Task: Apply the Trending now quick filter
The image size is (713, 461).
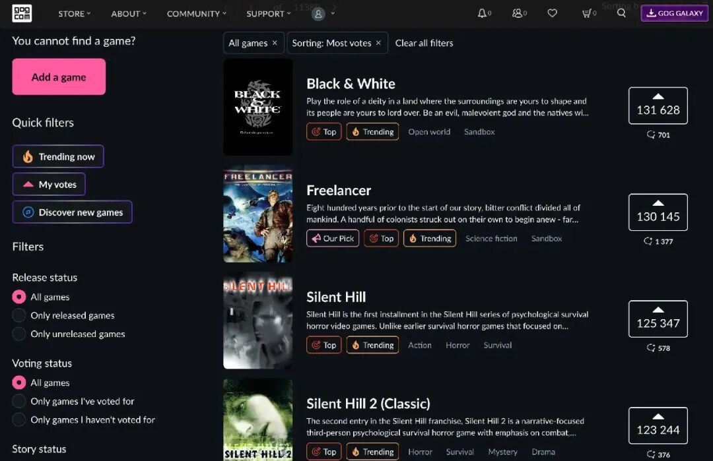Action: (x=57, y=156)
